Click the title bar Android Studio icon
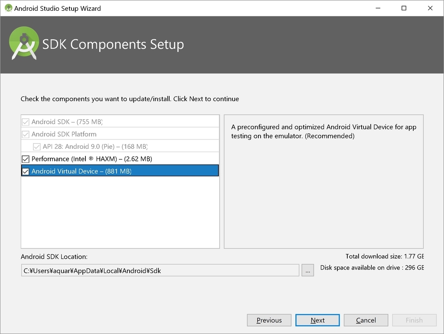Viewport: 444px width, 334px height. pyautogui.click(x=9, y=8)
